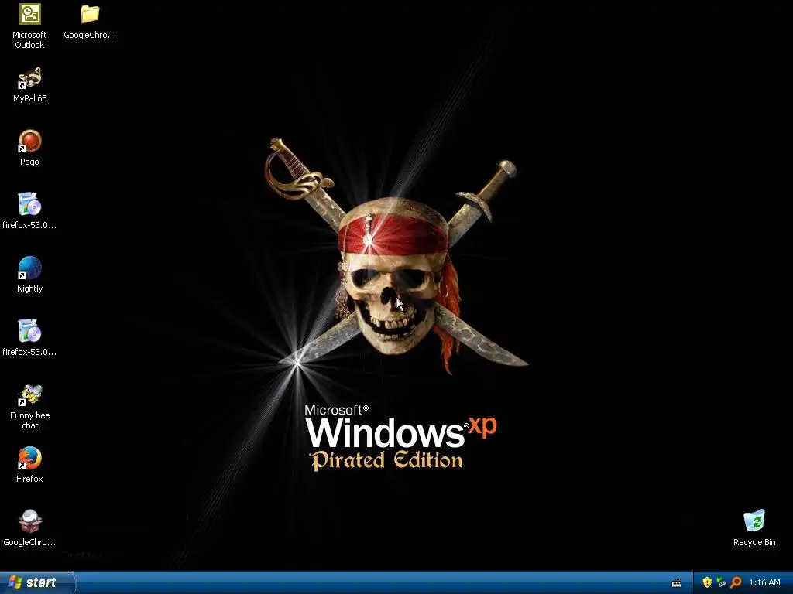Image resolution: width=793 pixels, height=594 pixels.
Task: Click the keyboard icon on taskbar
Action: 677,583
